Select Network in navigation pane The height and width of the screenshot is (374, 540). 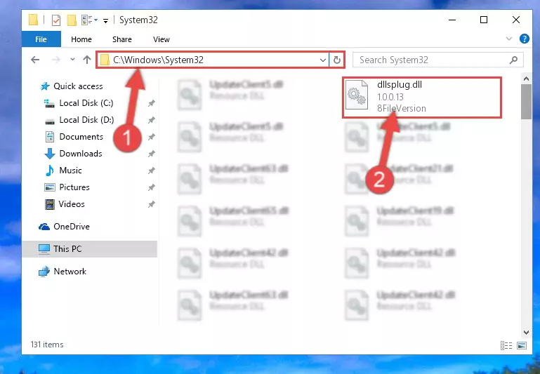[x=70, y=271]
